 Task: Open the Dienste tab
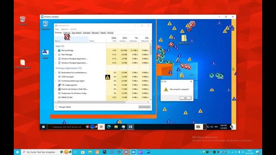click(x=110, y=33)
